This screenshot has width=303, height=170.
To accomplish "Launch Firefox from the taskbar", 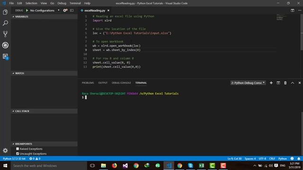I will pyautogui.click(x=115, y=166).
